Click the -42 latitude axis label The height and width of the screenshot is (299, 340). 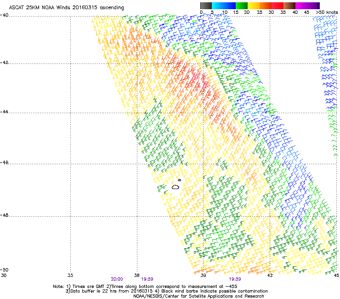pos(4,63)
